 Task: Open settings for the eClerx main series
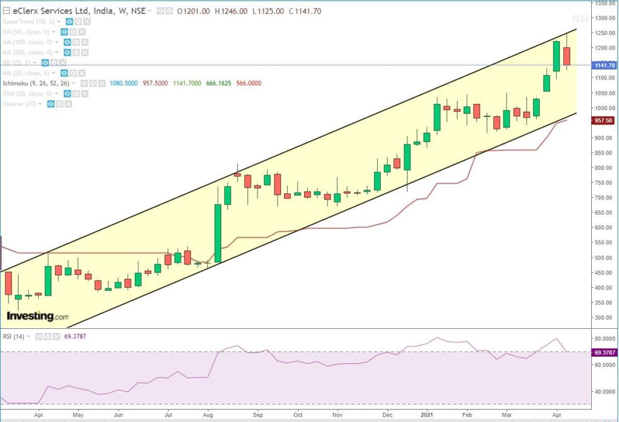click(x=169, y=11)
